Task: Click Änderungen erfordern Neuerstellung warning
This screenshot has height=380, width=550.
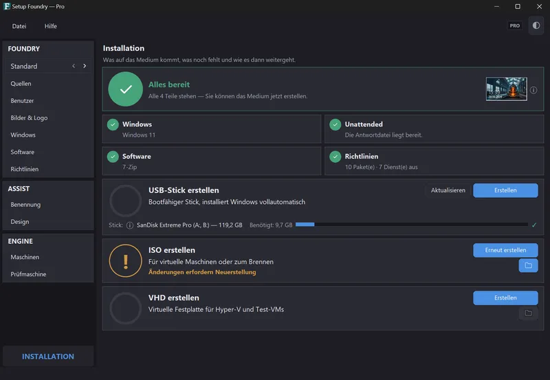Action: 202,272
